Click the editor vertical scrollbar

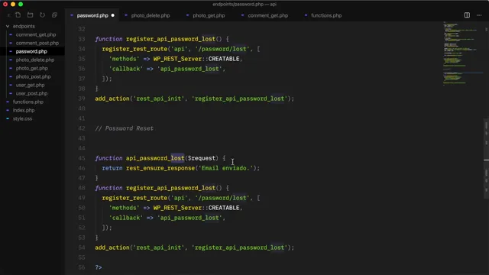486,158
